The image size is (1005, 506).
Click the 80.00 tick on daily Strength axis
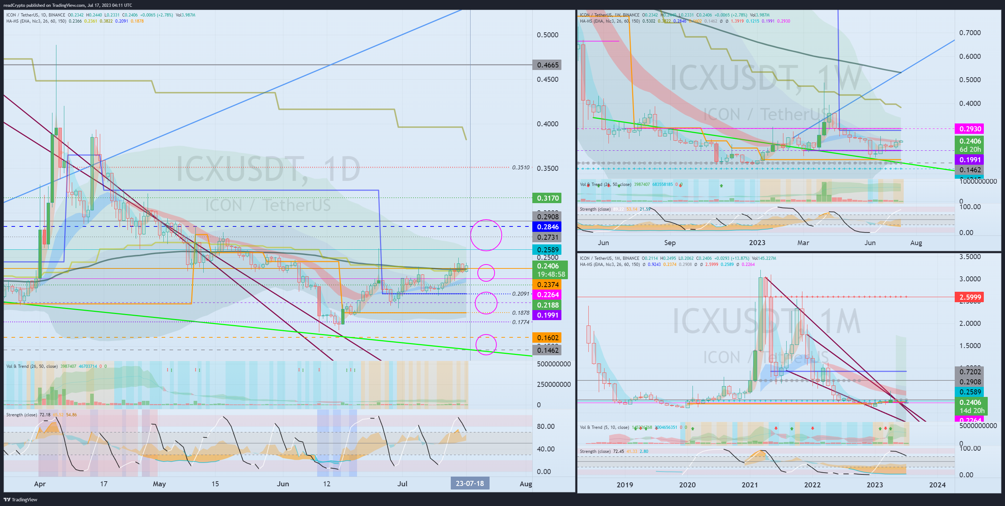[x=545, y=426]
